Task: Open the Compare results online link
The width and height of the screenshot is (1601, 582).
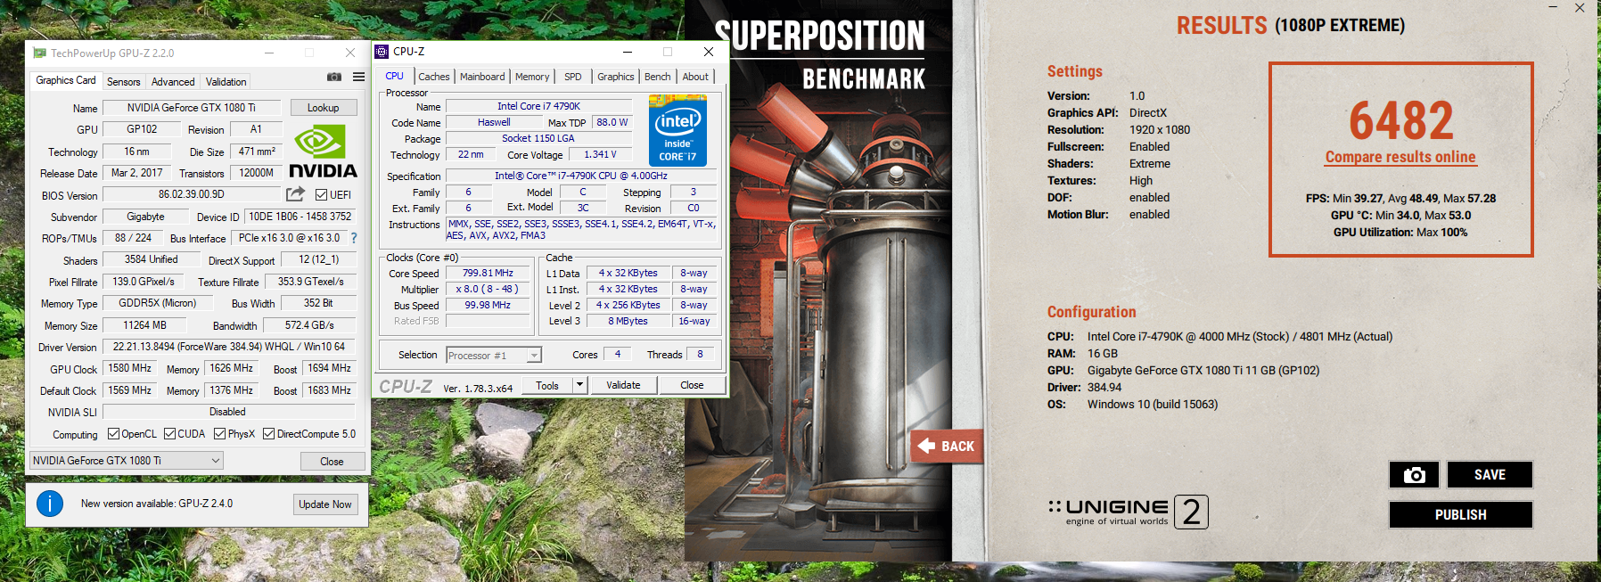Action: pos(1400,157)
